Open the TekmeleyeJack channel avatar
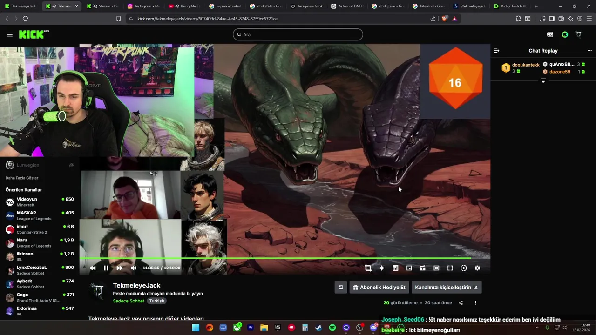The width and height of the screenshot is (596, 335). [x=98, y=290]
